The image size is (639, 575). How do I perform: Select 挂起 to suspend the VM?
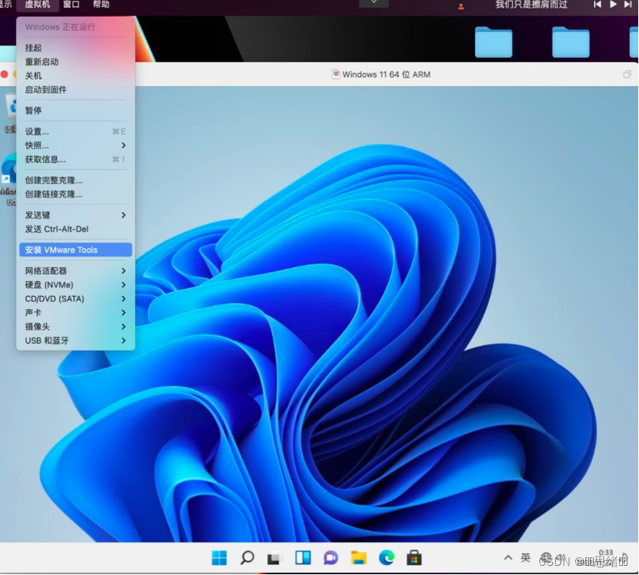point(75,48)
